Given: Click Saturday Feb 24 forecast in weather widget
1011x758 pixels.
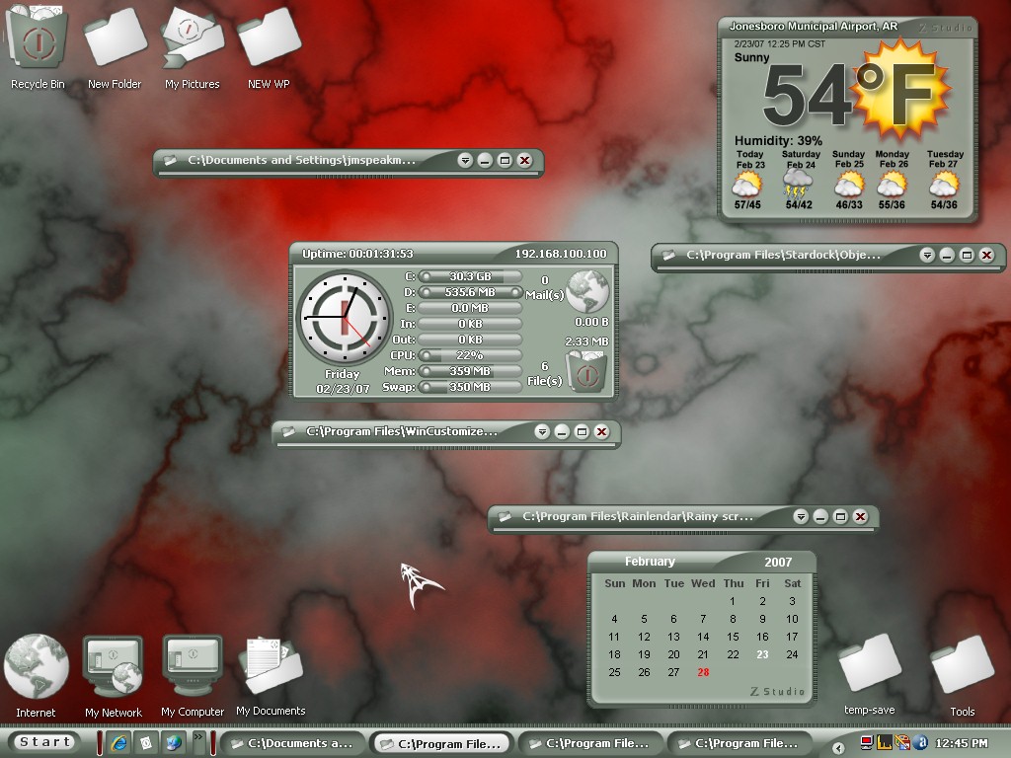Looking at the screenshot, I should (800, 180).
